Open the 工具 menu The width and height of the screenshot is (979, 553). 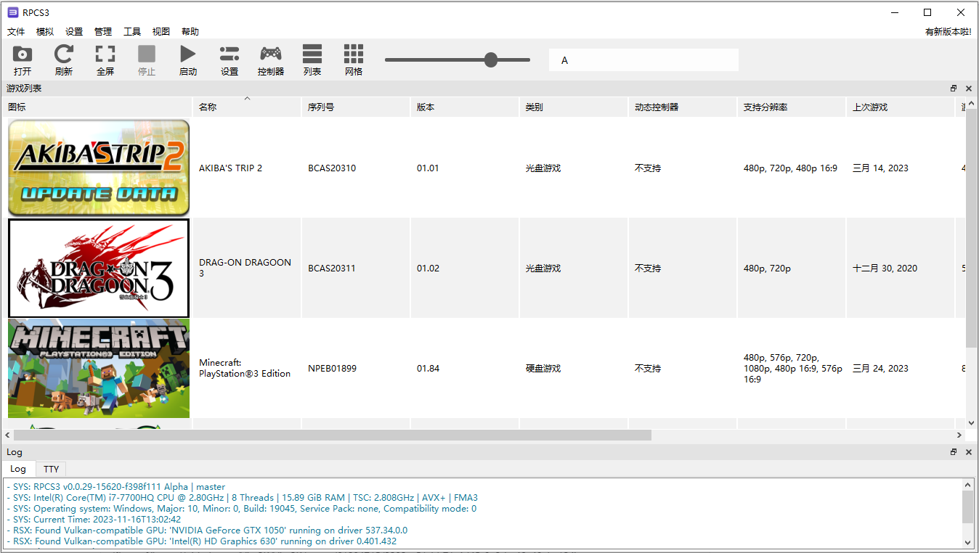click(132, 32)
